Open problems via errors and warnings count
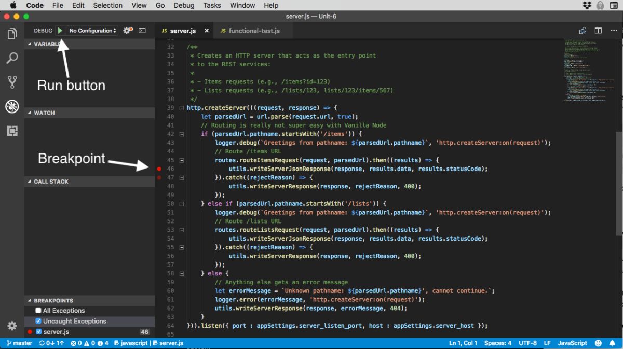The image size is (623, 349). click(90, 343)
